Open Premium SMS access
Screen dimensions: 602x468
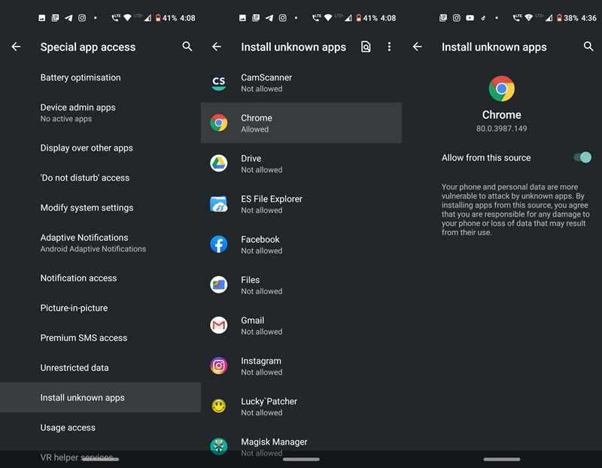100,338
